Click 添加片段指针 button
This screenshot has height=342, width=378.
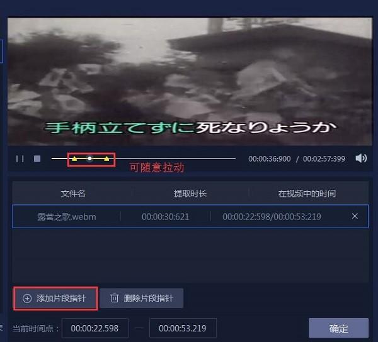click(55, 298)
